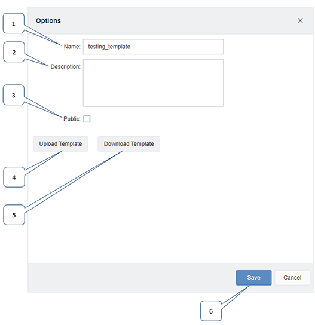Image resolution: width=315 pixels, height=325 pixels.
Task: Click the Description: label text
Action: [x=66, y=66]
